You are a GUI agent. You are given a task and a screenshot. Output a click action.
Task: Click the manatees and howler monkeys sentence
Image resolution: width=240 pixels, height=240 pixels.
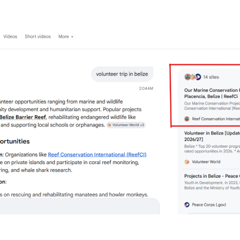click(x=74, y=195)
